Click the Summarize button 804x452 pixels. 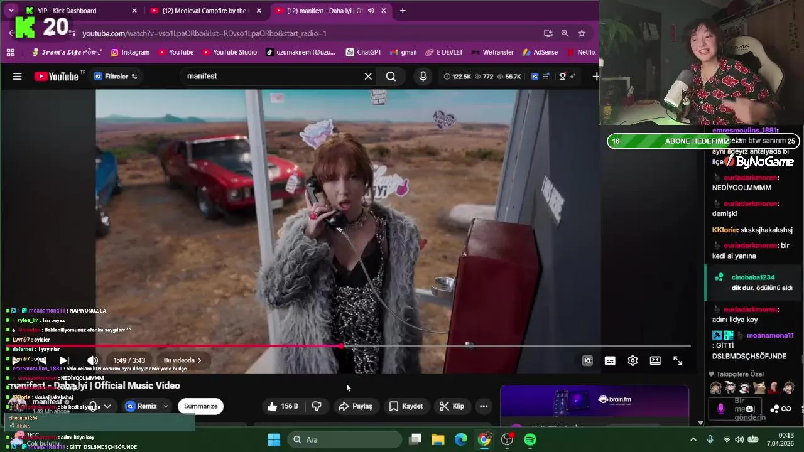[201, 406]
